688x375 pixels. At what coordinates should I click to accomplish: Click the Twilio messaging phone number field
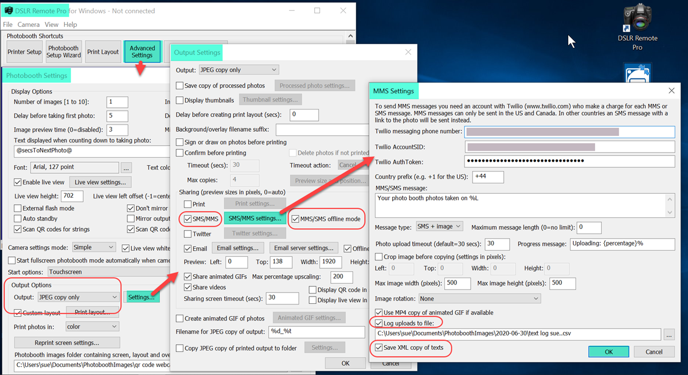pyautogui.click(x=570, y=131)
